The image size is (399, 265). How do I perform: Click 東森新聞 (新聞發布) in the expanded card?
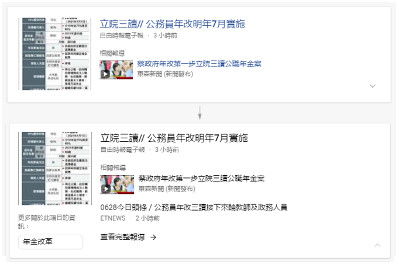pos(166,189)
